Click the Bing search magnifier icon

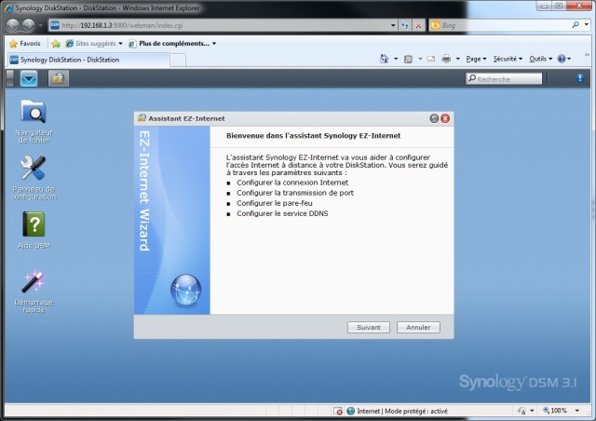pyautogui.click(x=576, y=25)
